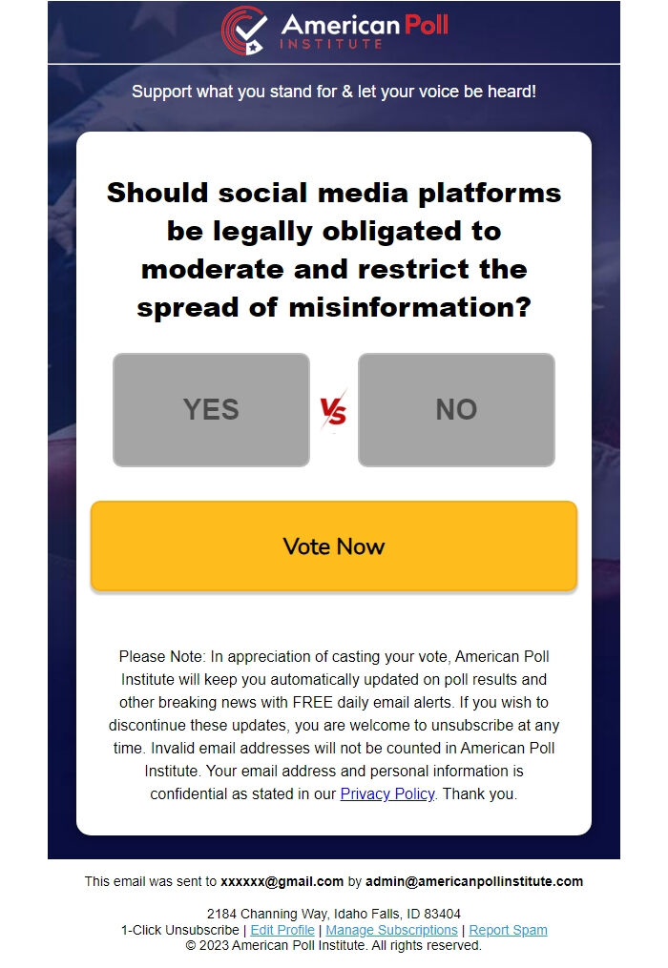Click the poll question about misinformation
668x968 pixels.
pos(334,250)
